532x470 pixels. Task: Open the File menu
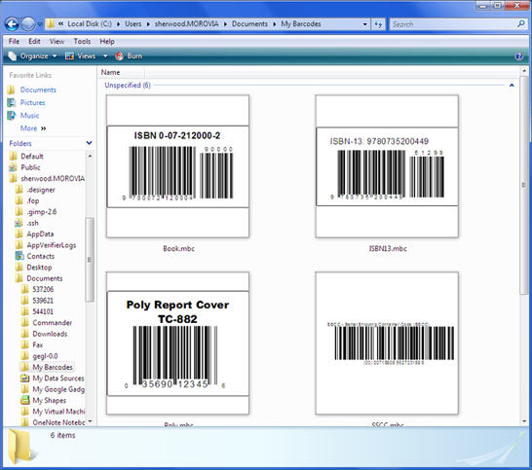14,41
